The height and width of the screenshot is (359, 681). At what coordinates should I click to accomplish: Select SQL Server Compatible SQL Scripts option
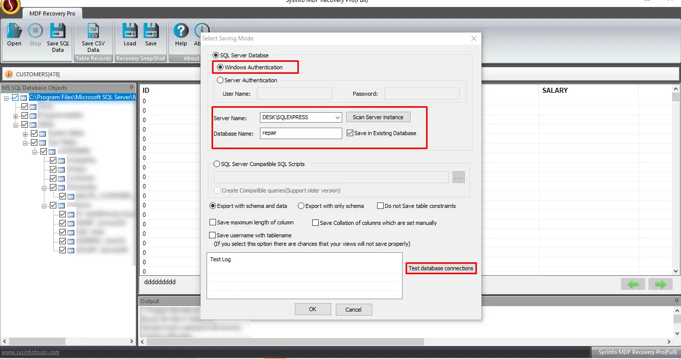[x=217, y=164]
